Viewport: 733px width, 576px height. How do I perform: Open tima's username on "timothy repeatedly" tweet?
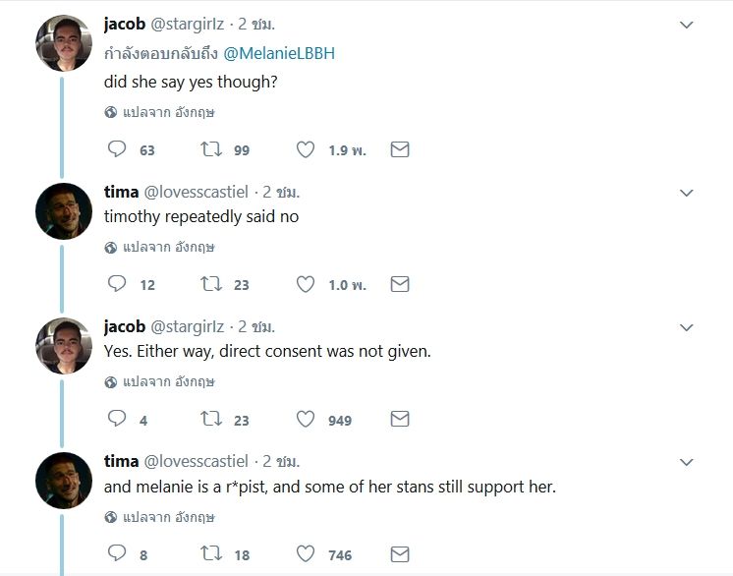point(123,192)
